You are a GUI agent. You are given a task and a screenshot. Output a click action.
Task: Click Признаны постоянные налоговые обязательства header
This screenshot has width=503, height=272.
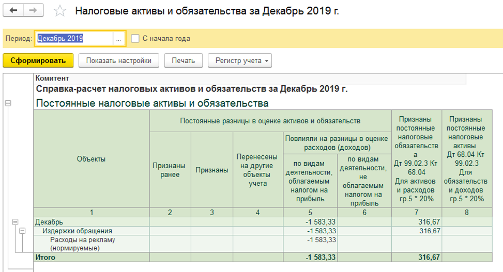pos(417,159)
